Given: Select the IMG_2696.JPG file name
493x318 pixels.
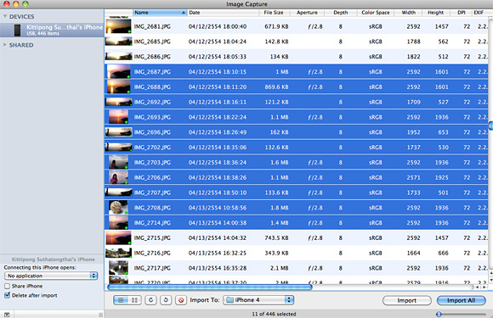Looking at the screenshot, I should click(x=152, y=132).
